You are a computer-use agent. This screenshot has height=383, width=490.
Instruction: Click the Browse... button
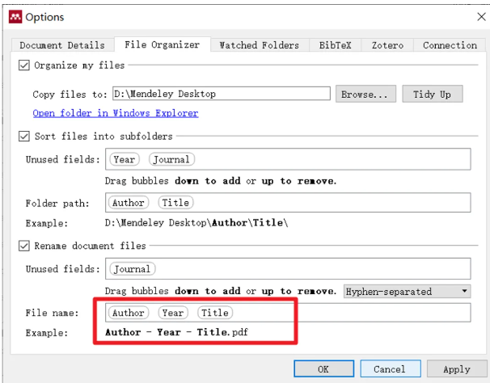click(365, 94)
